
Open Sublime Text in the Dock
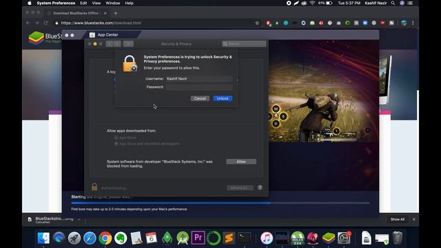pos(229,238)
